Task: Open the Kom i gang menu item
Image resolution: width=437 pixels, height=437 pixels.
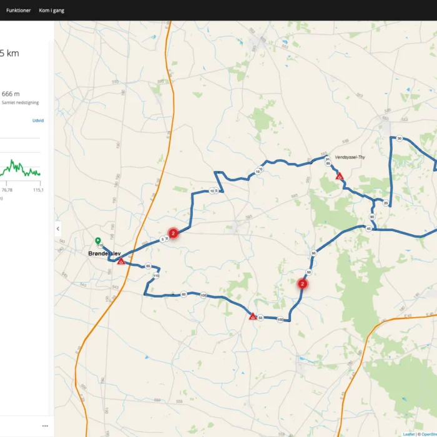Action: point(51,10)
